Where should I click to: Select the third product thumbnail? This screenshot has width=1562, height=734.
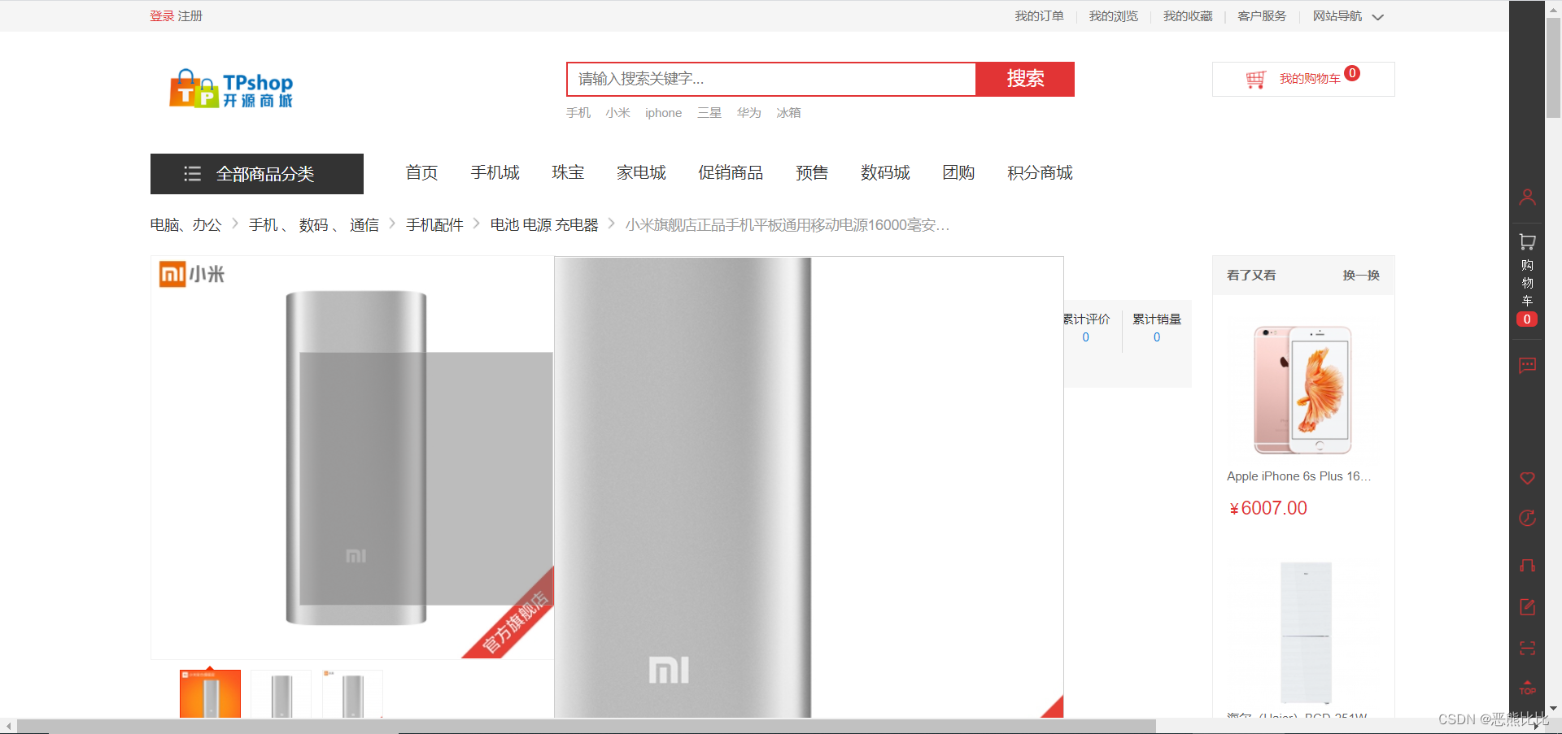[352, 693]
